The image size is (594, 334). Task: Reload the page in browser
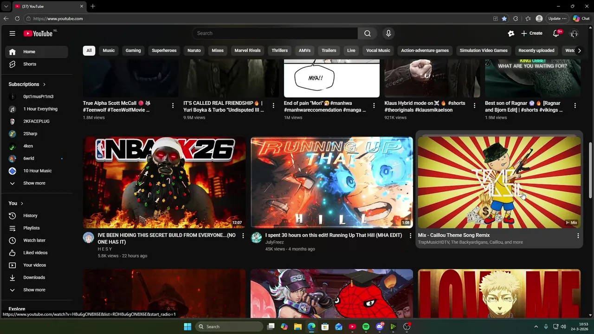coord(17,19)
